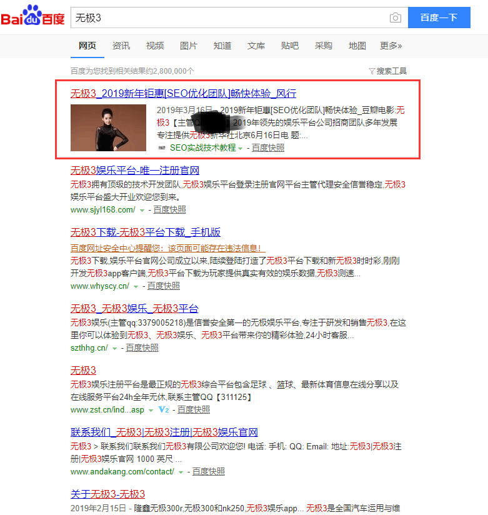Open result 无极3_2019新年钜惠[SEO优化团队]

(183, 94)
